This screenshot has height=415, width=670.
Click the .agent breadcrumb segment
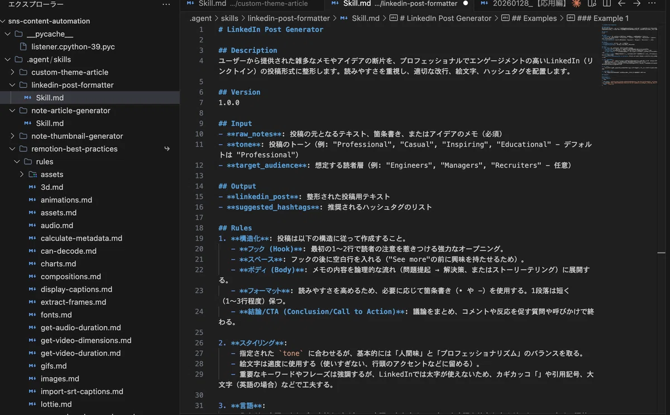201,18
